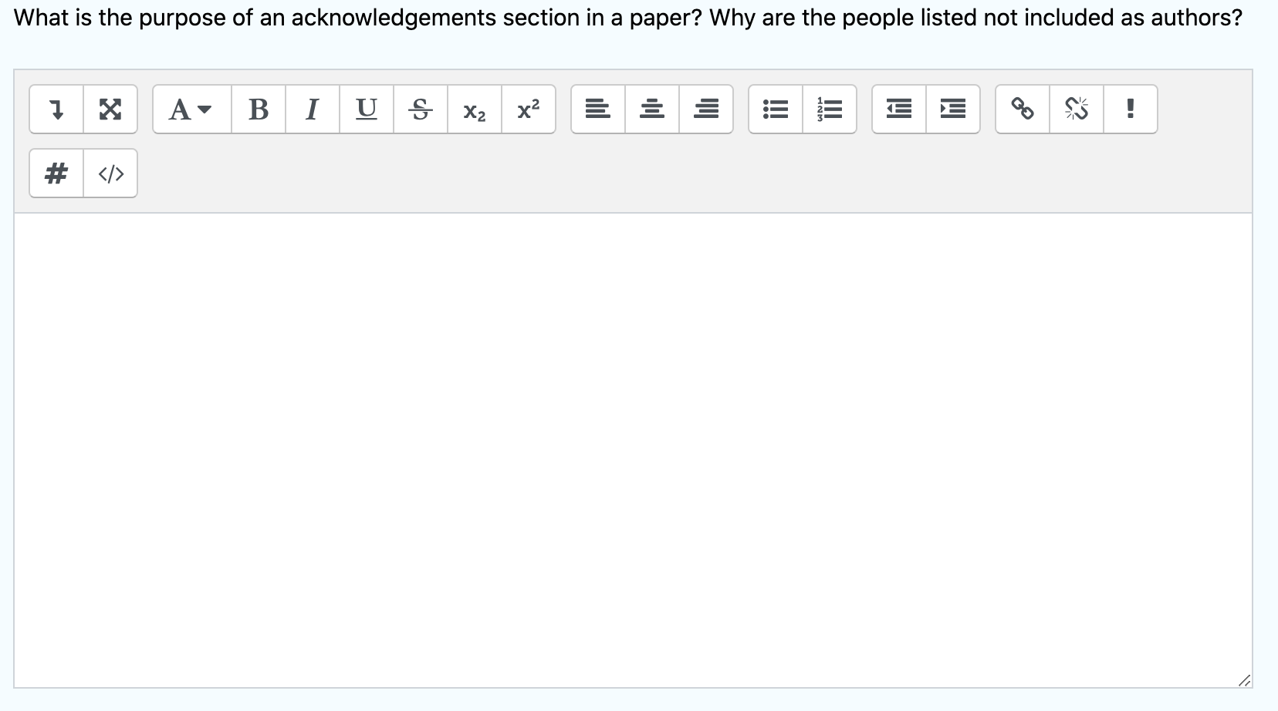Apply strikethrough formatting
The image size is (1278, 711).
coord(421,110)
